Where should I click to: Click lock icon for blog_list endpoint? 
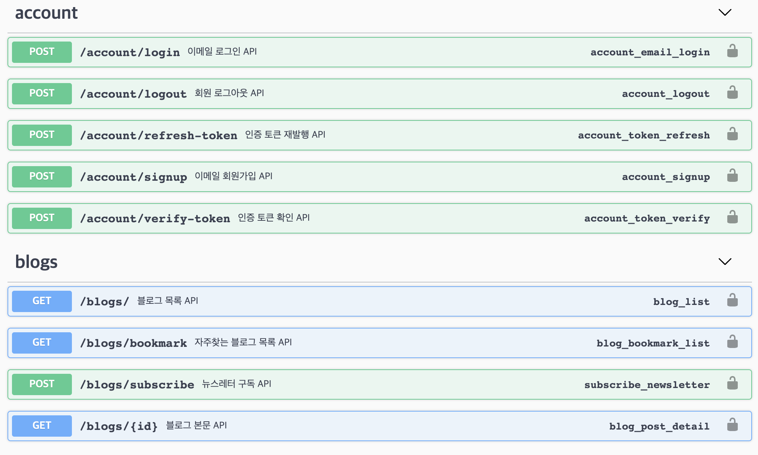732,300
